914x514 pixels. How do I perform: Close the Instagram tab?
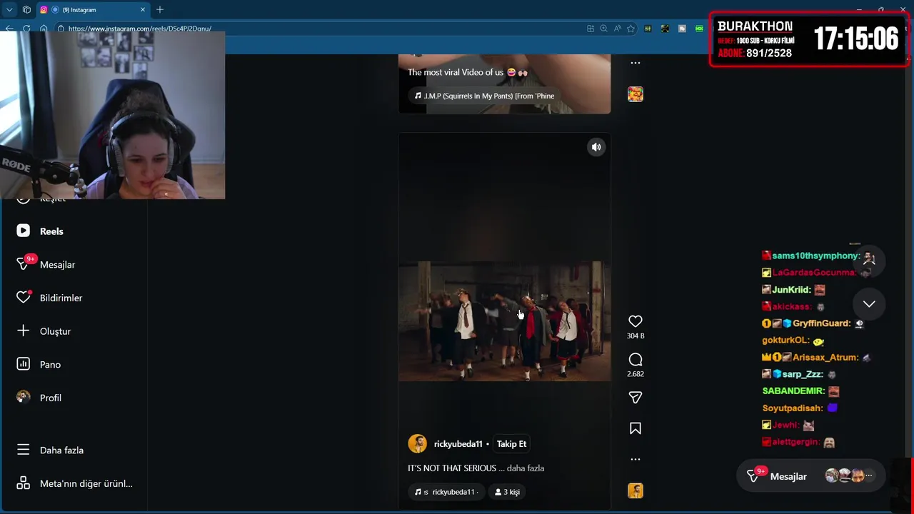[143, 10]
